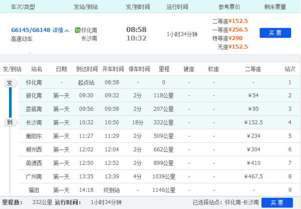
Task: Click the 英德西 station name
Action: coord(34,163)
